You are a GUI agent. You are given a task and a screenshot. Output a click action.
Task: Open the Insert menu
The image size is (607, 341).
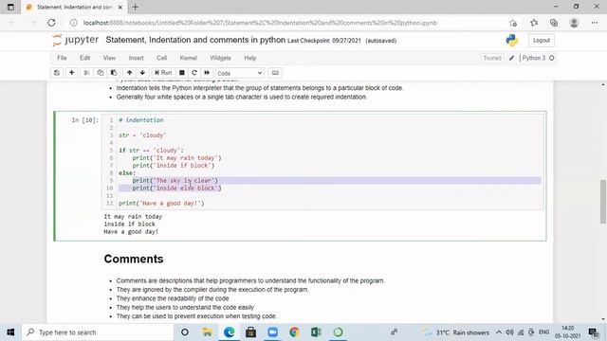(137, 58)
